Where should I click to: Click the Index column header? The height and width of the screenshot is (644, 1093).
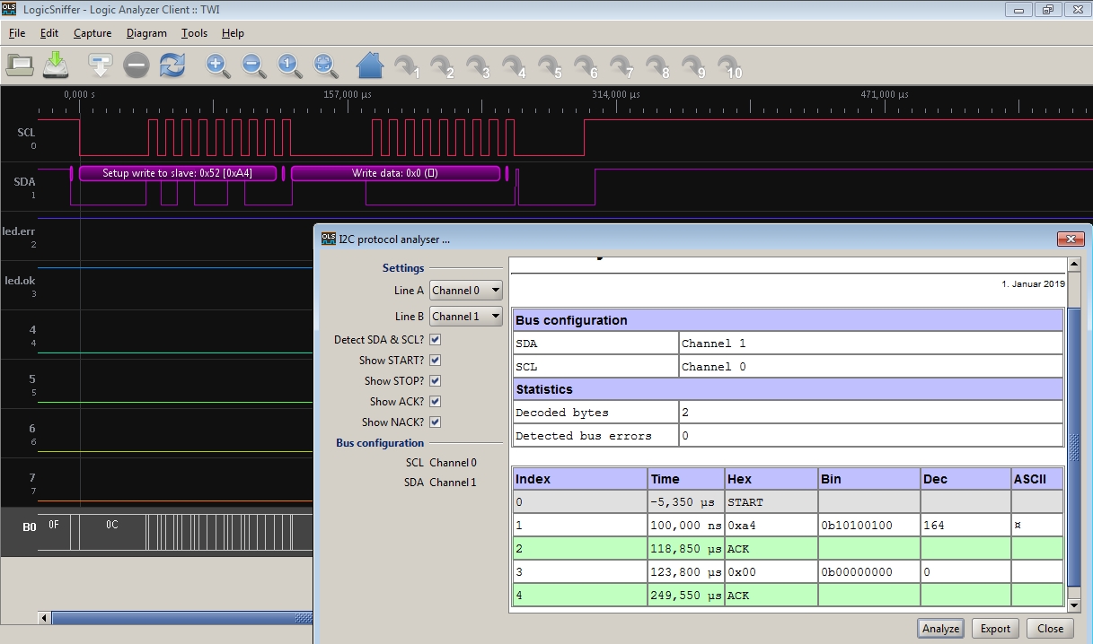point(579,479)
